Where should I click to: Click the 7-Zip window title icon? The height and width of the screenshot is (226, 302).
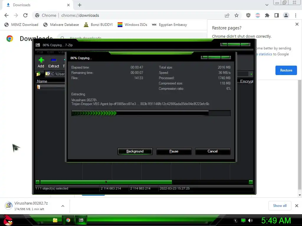point(38,45)
